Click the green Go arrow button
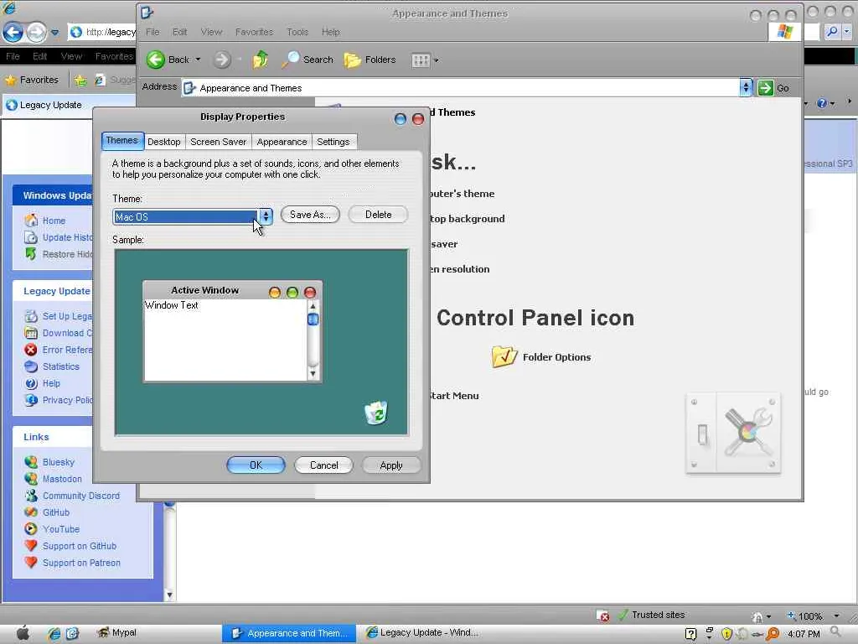Screen dimensions: 858x644 point(766,87)
